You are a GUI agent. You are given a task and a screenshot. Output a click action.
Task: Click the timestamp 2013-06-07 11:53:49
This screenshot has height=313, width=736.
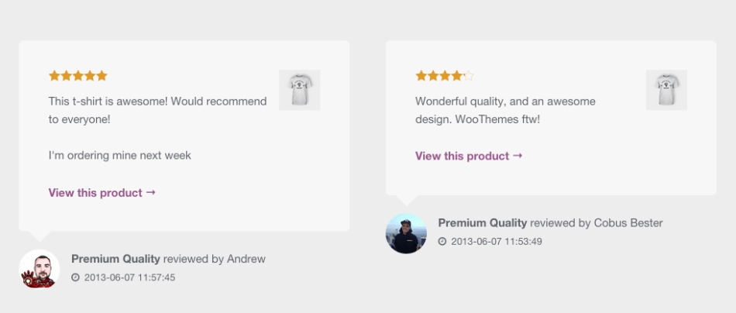[x=497, y=242]
